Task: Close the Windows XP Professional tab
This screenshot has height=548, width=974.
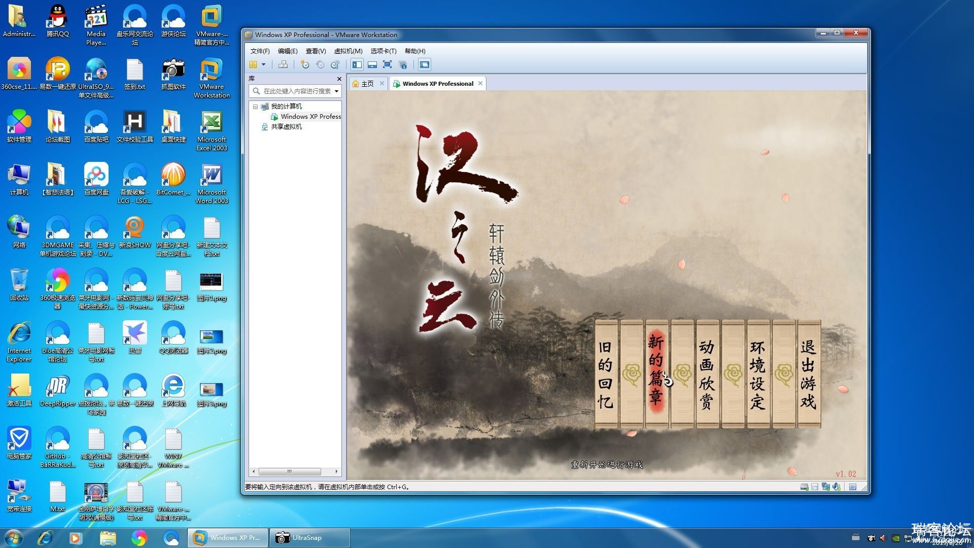Action: pyautogui.click(x=480, y=83)
